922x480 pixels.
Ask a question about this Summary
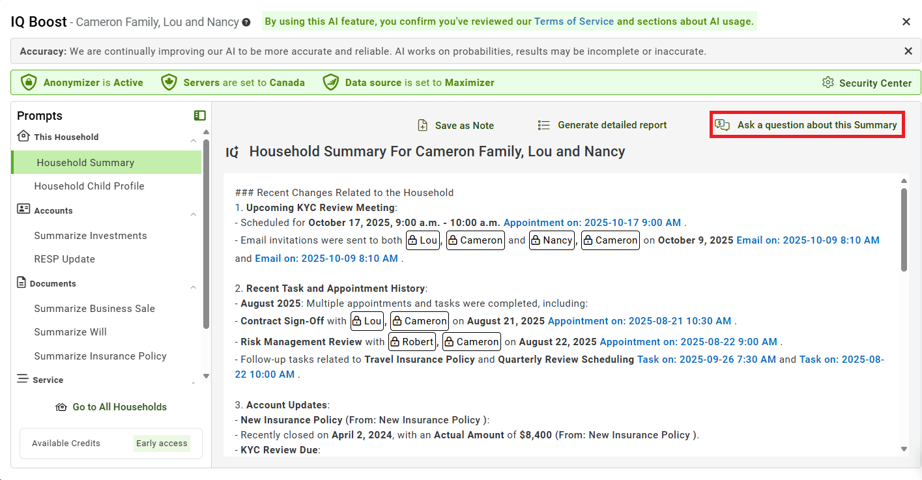pyautogui.click(x=807, y=125)
